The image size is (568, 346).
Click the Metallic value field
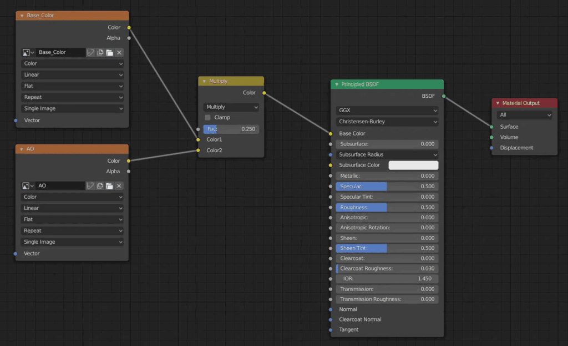387,176
